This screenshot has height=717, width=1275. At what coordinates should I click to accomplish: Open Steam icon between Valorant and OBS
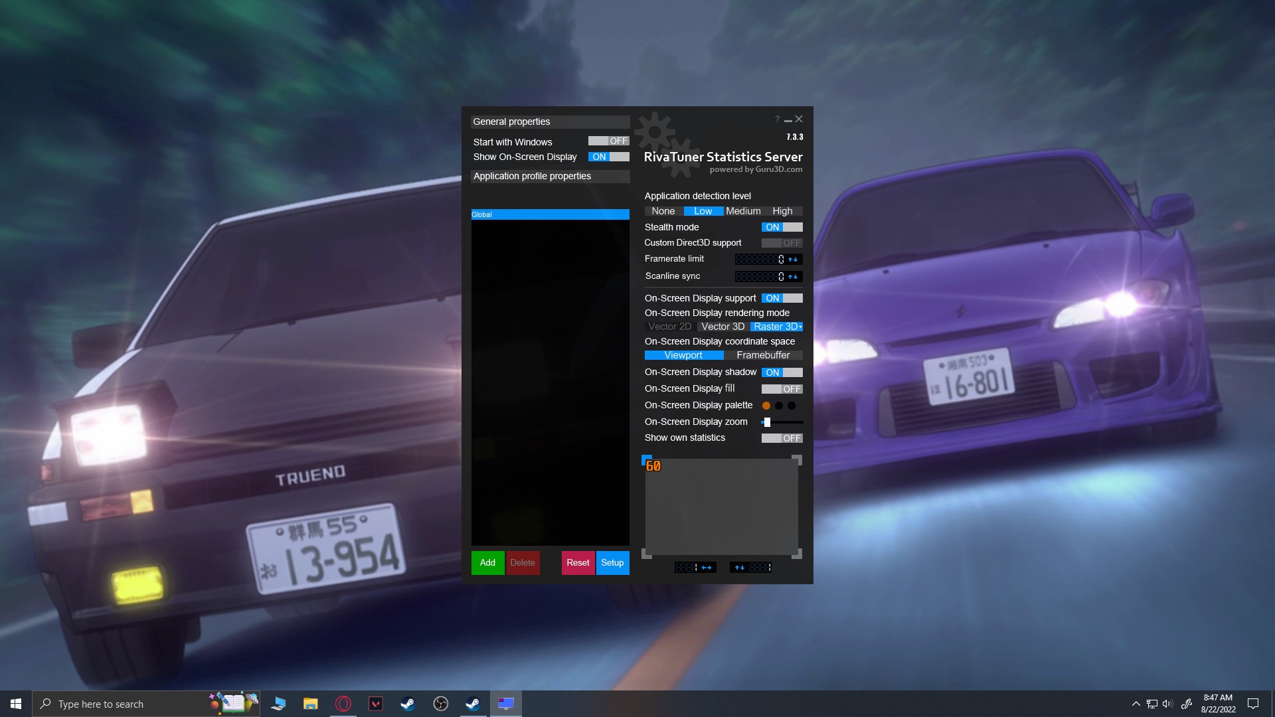click(408, 704)
